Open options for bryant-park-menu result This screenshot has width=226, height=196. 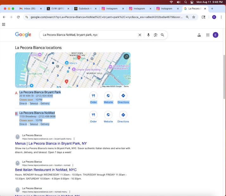pos(74,139)
